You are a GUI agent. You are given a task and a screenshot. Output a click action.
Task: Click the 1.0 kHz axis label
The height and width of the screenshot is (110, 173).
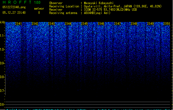pos(2,50)
